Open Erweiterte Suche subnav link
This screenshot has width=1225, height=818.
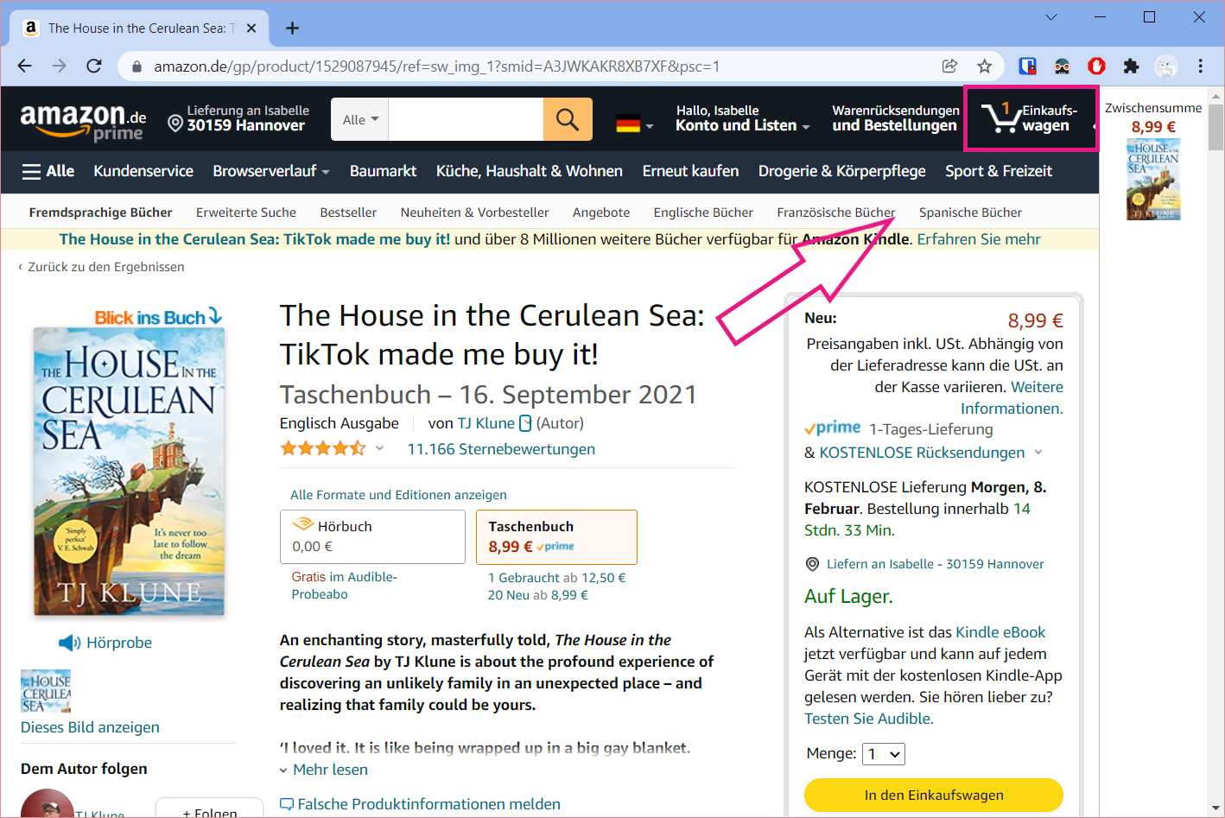click(246, 212)
